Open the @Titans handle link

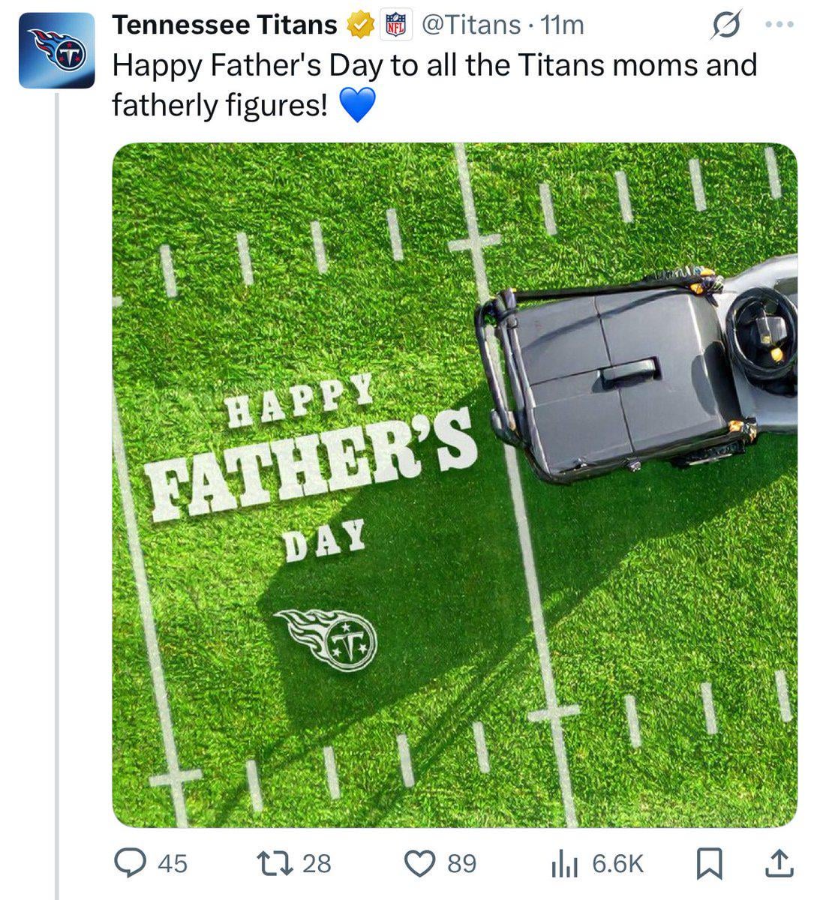point(471,25)
